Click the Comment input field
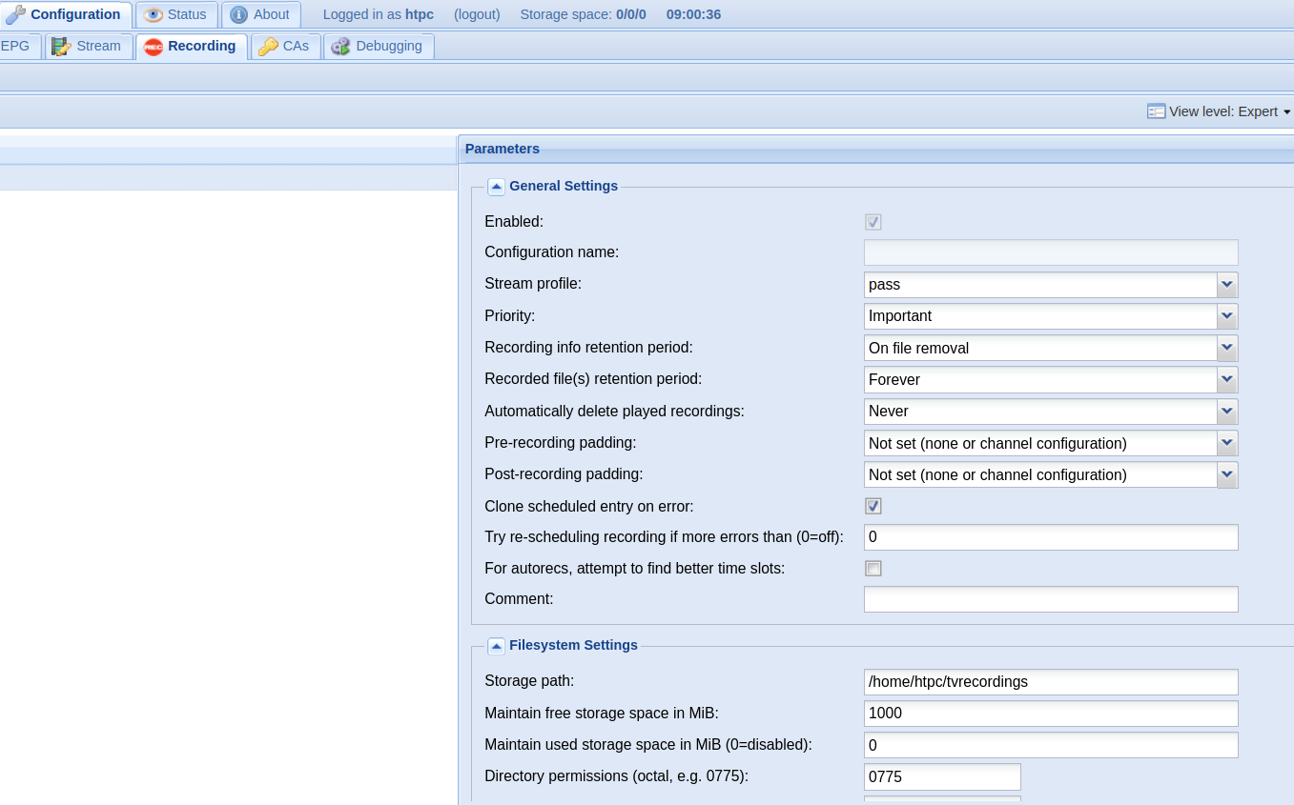1294x805 pixels. coord(1051,599)
